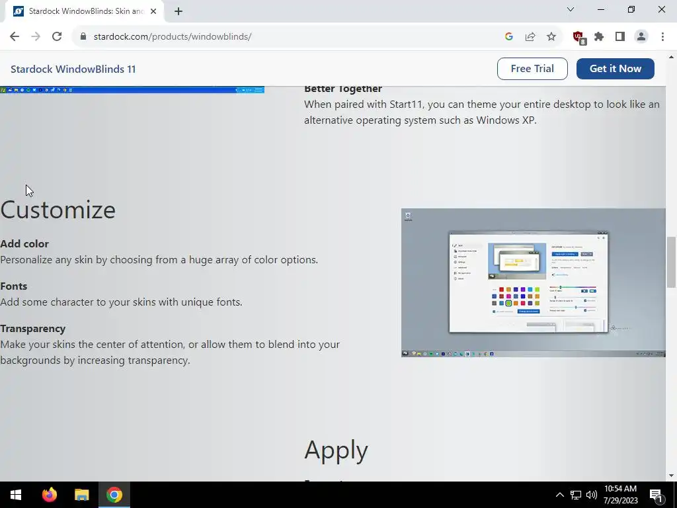Click scrollbar up arrow

[671, 57]
